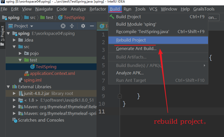Image resolution: width=224 pixels, height=137 pixels.
Task: Collapse the src folder
Action: 14,47
